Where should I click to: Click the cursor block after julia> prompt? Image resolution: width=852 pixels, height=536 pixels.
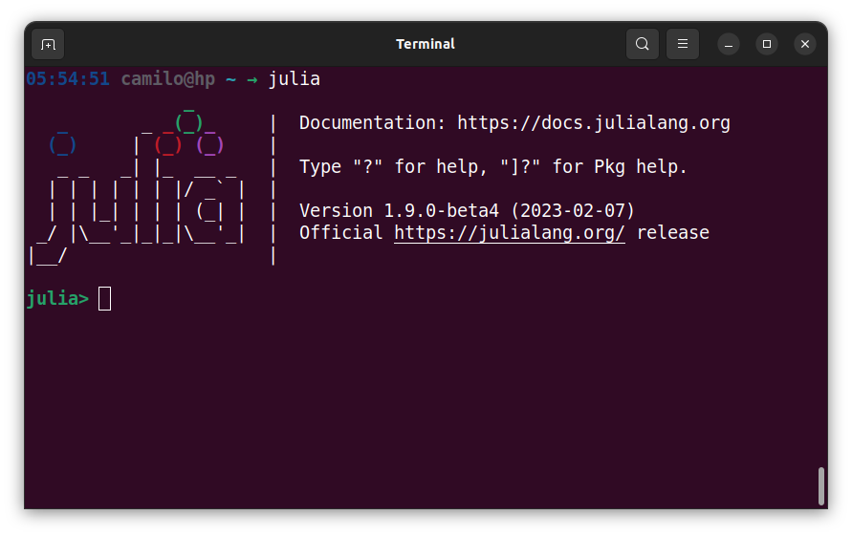(x=105, y=299)
